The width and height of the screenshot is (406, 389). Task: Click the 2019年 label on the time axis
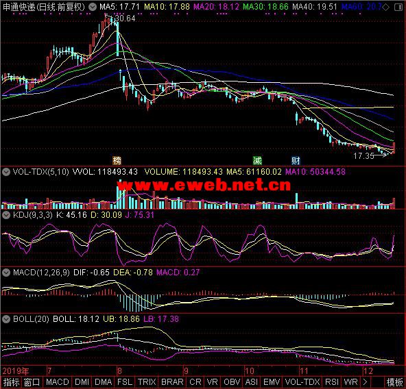point(16,371)
